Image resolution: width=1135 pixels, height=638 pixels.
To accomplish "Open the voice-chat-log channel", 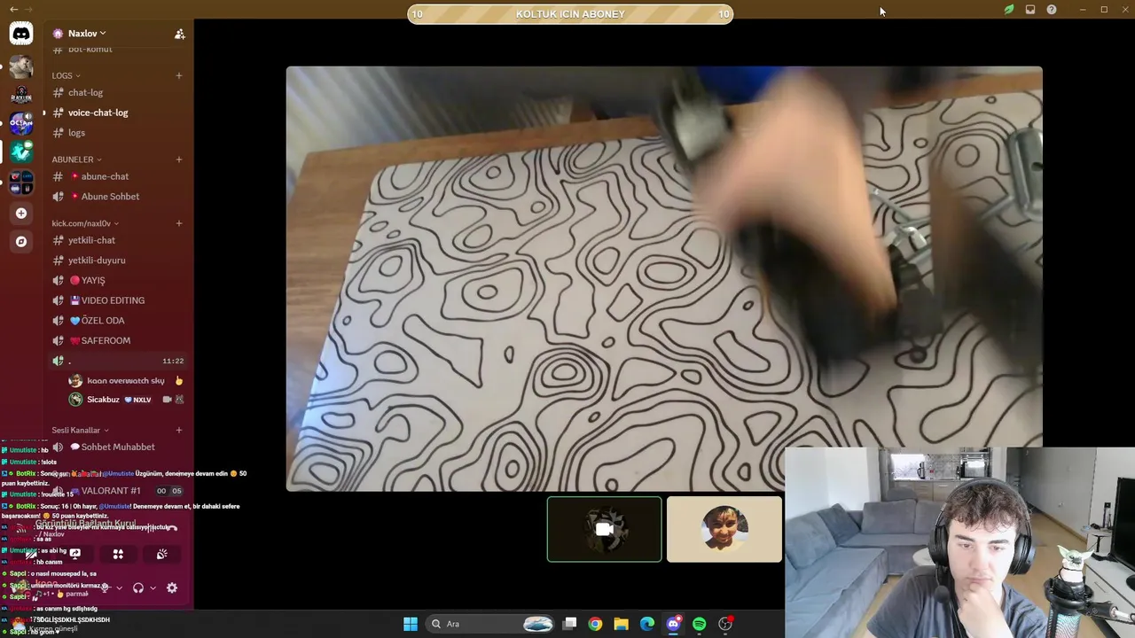I will coord(117,113).
